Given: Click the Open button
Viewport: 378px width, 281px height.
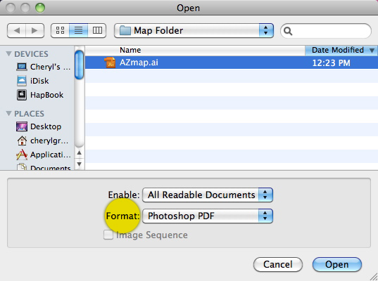Looking at the screenshot, I should (x=337, y=264).
